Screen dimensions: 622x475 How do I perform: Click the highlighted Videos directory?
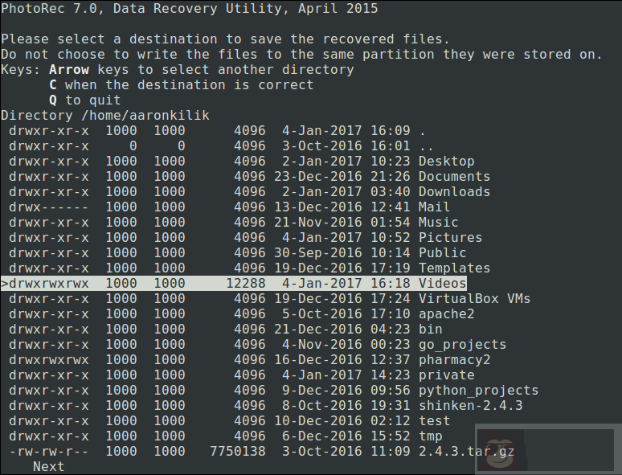[x=442, y=284]
